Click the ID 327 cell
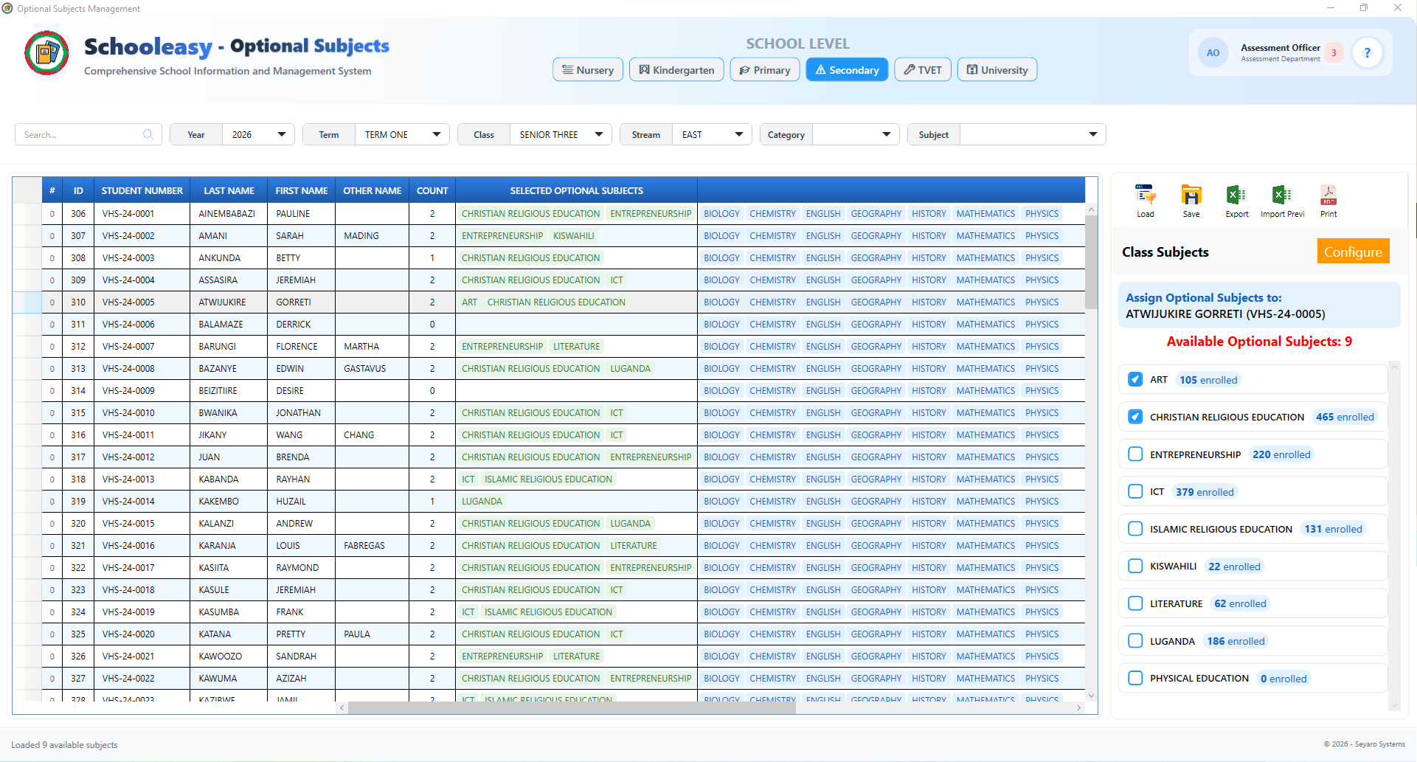The image size is (1417, 762). (78, 678)
